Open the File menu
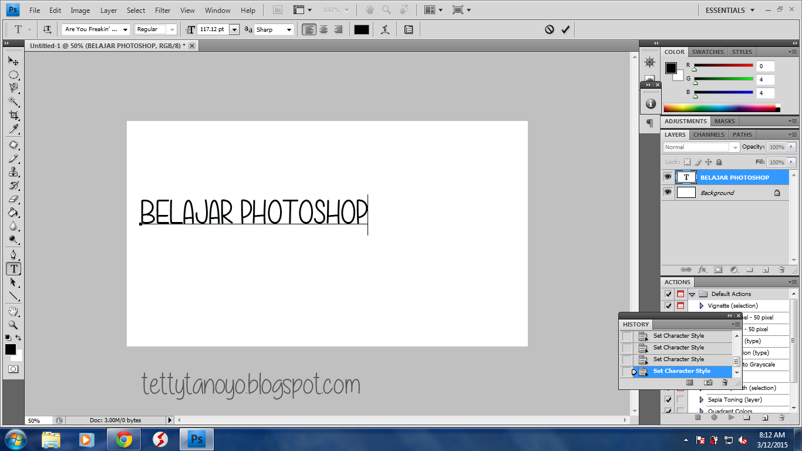 pyautogui.click(x=35, y=10)
